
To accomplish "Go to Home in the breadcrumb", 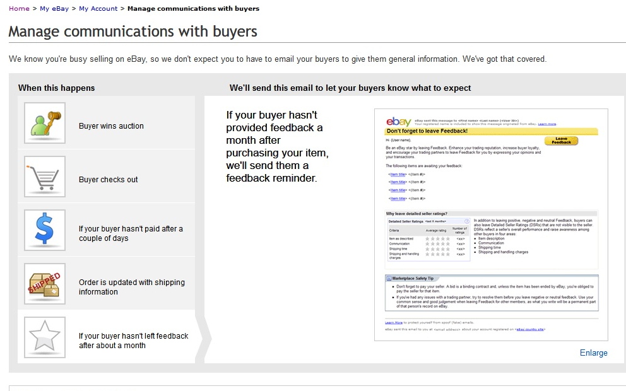I will 19,8.
